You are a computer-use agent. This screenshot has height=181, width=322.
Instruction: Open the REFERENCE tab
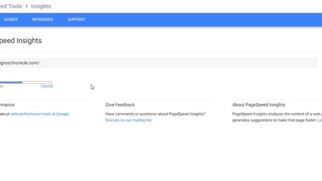tap(43, 20)
